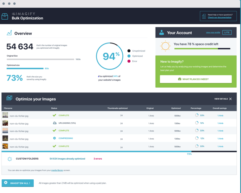Click the Optimize your Images pictures icon

coord(9,99)
